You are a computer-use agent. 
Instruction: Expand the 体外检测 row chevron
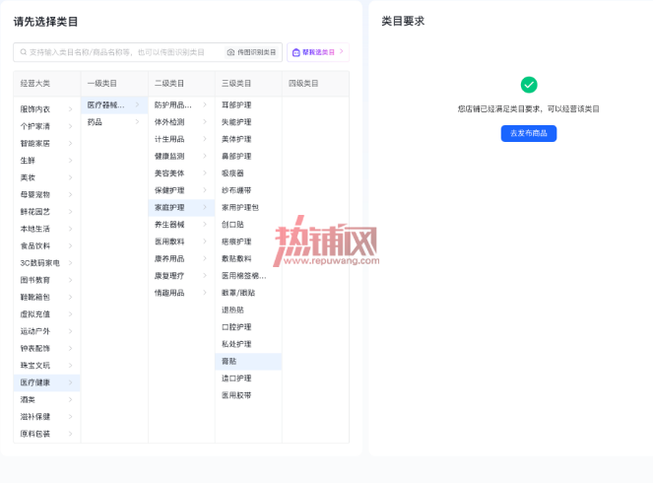[205, 122]
